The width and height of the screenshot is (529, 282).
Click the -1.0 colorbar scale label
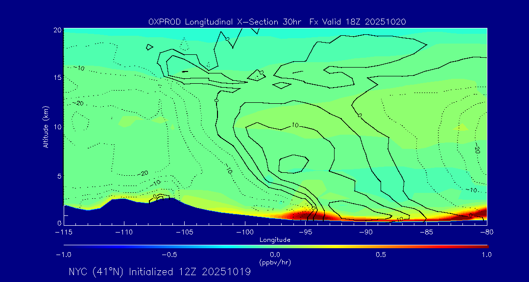click(x=65, y=255)
